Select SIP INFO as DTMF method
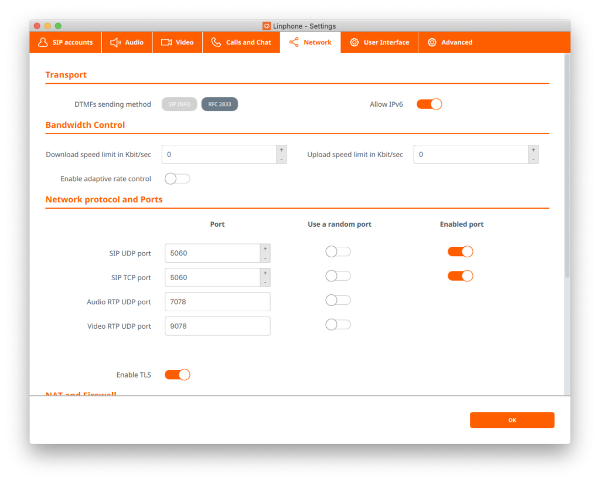This screenshot has width=600, height=483. tap(179, 104)
